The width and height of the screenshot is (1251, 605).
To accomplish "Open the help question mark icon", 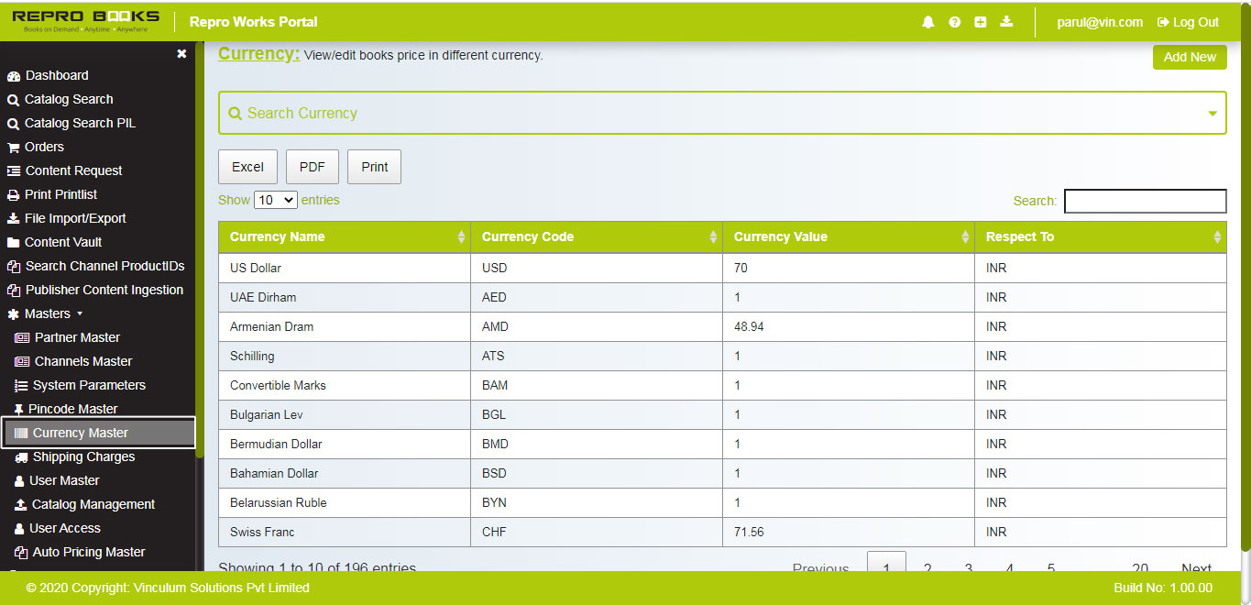I will tap(954, 22).
